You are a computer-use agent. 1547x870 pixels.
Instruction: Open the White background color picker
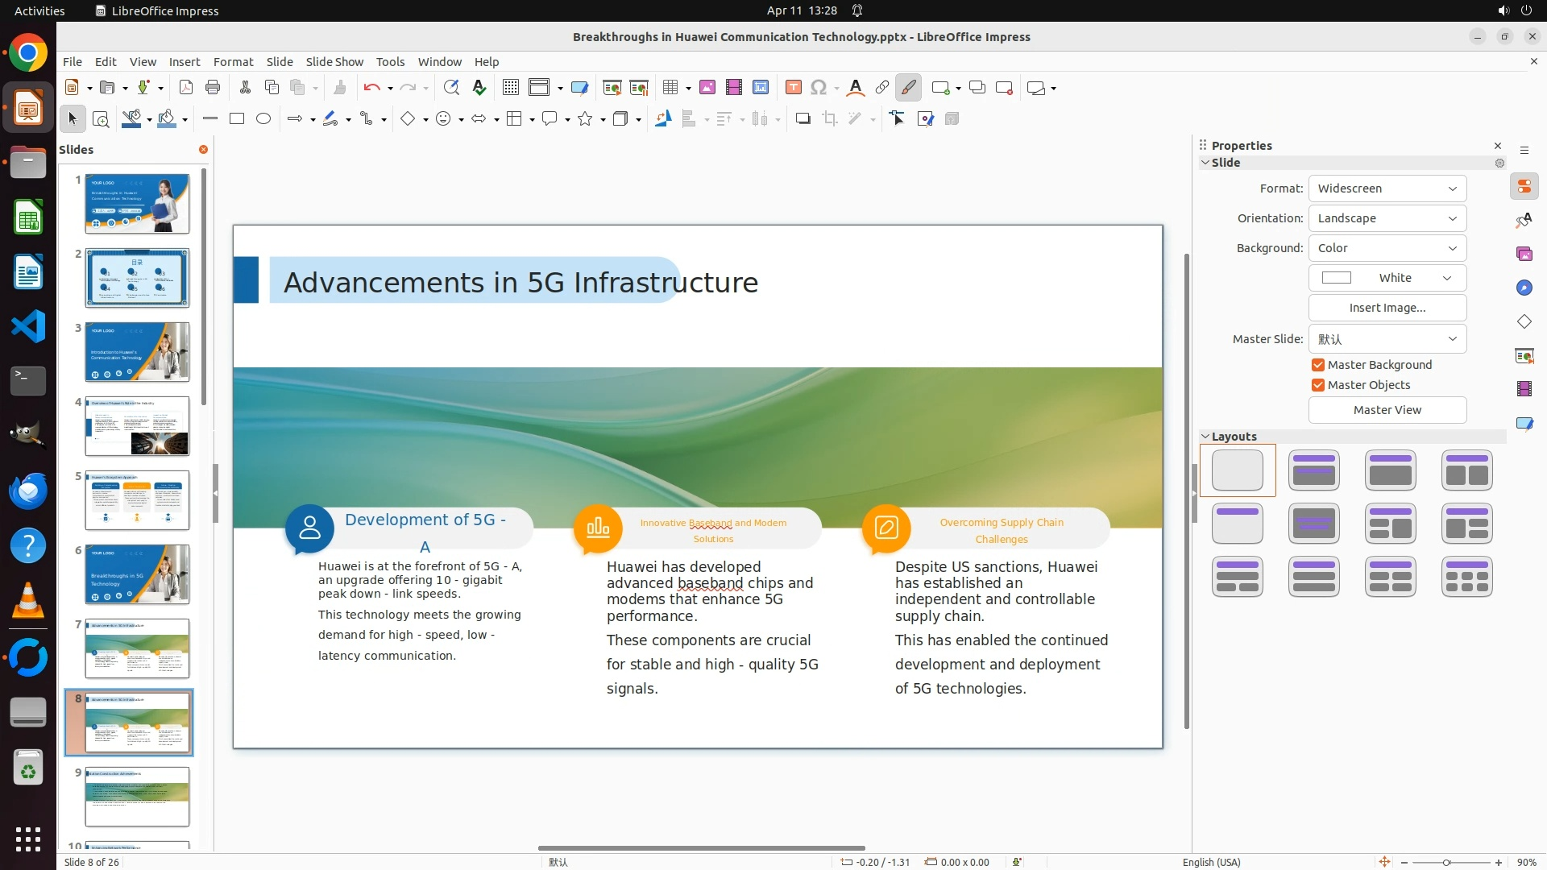[1387, 278]
